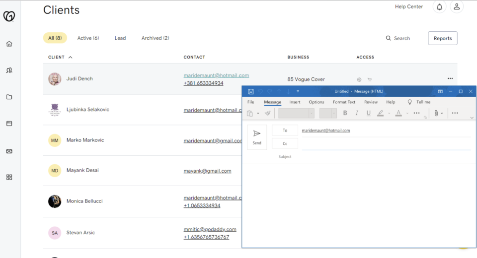Select the text highlight color swatch
This screenshot has width=477, height=258.
click(380, 113)
